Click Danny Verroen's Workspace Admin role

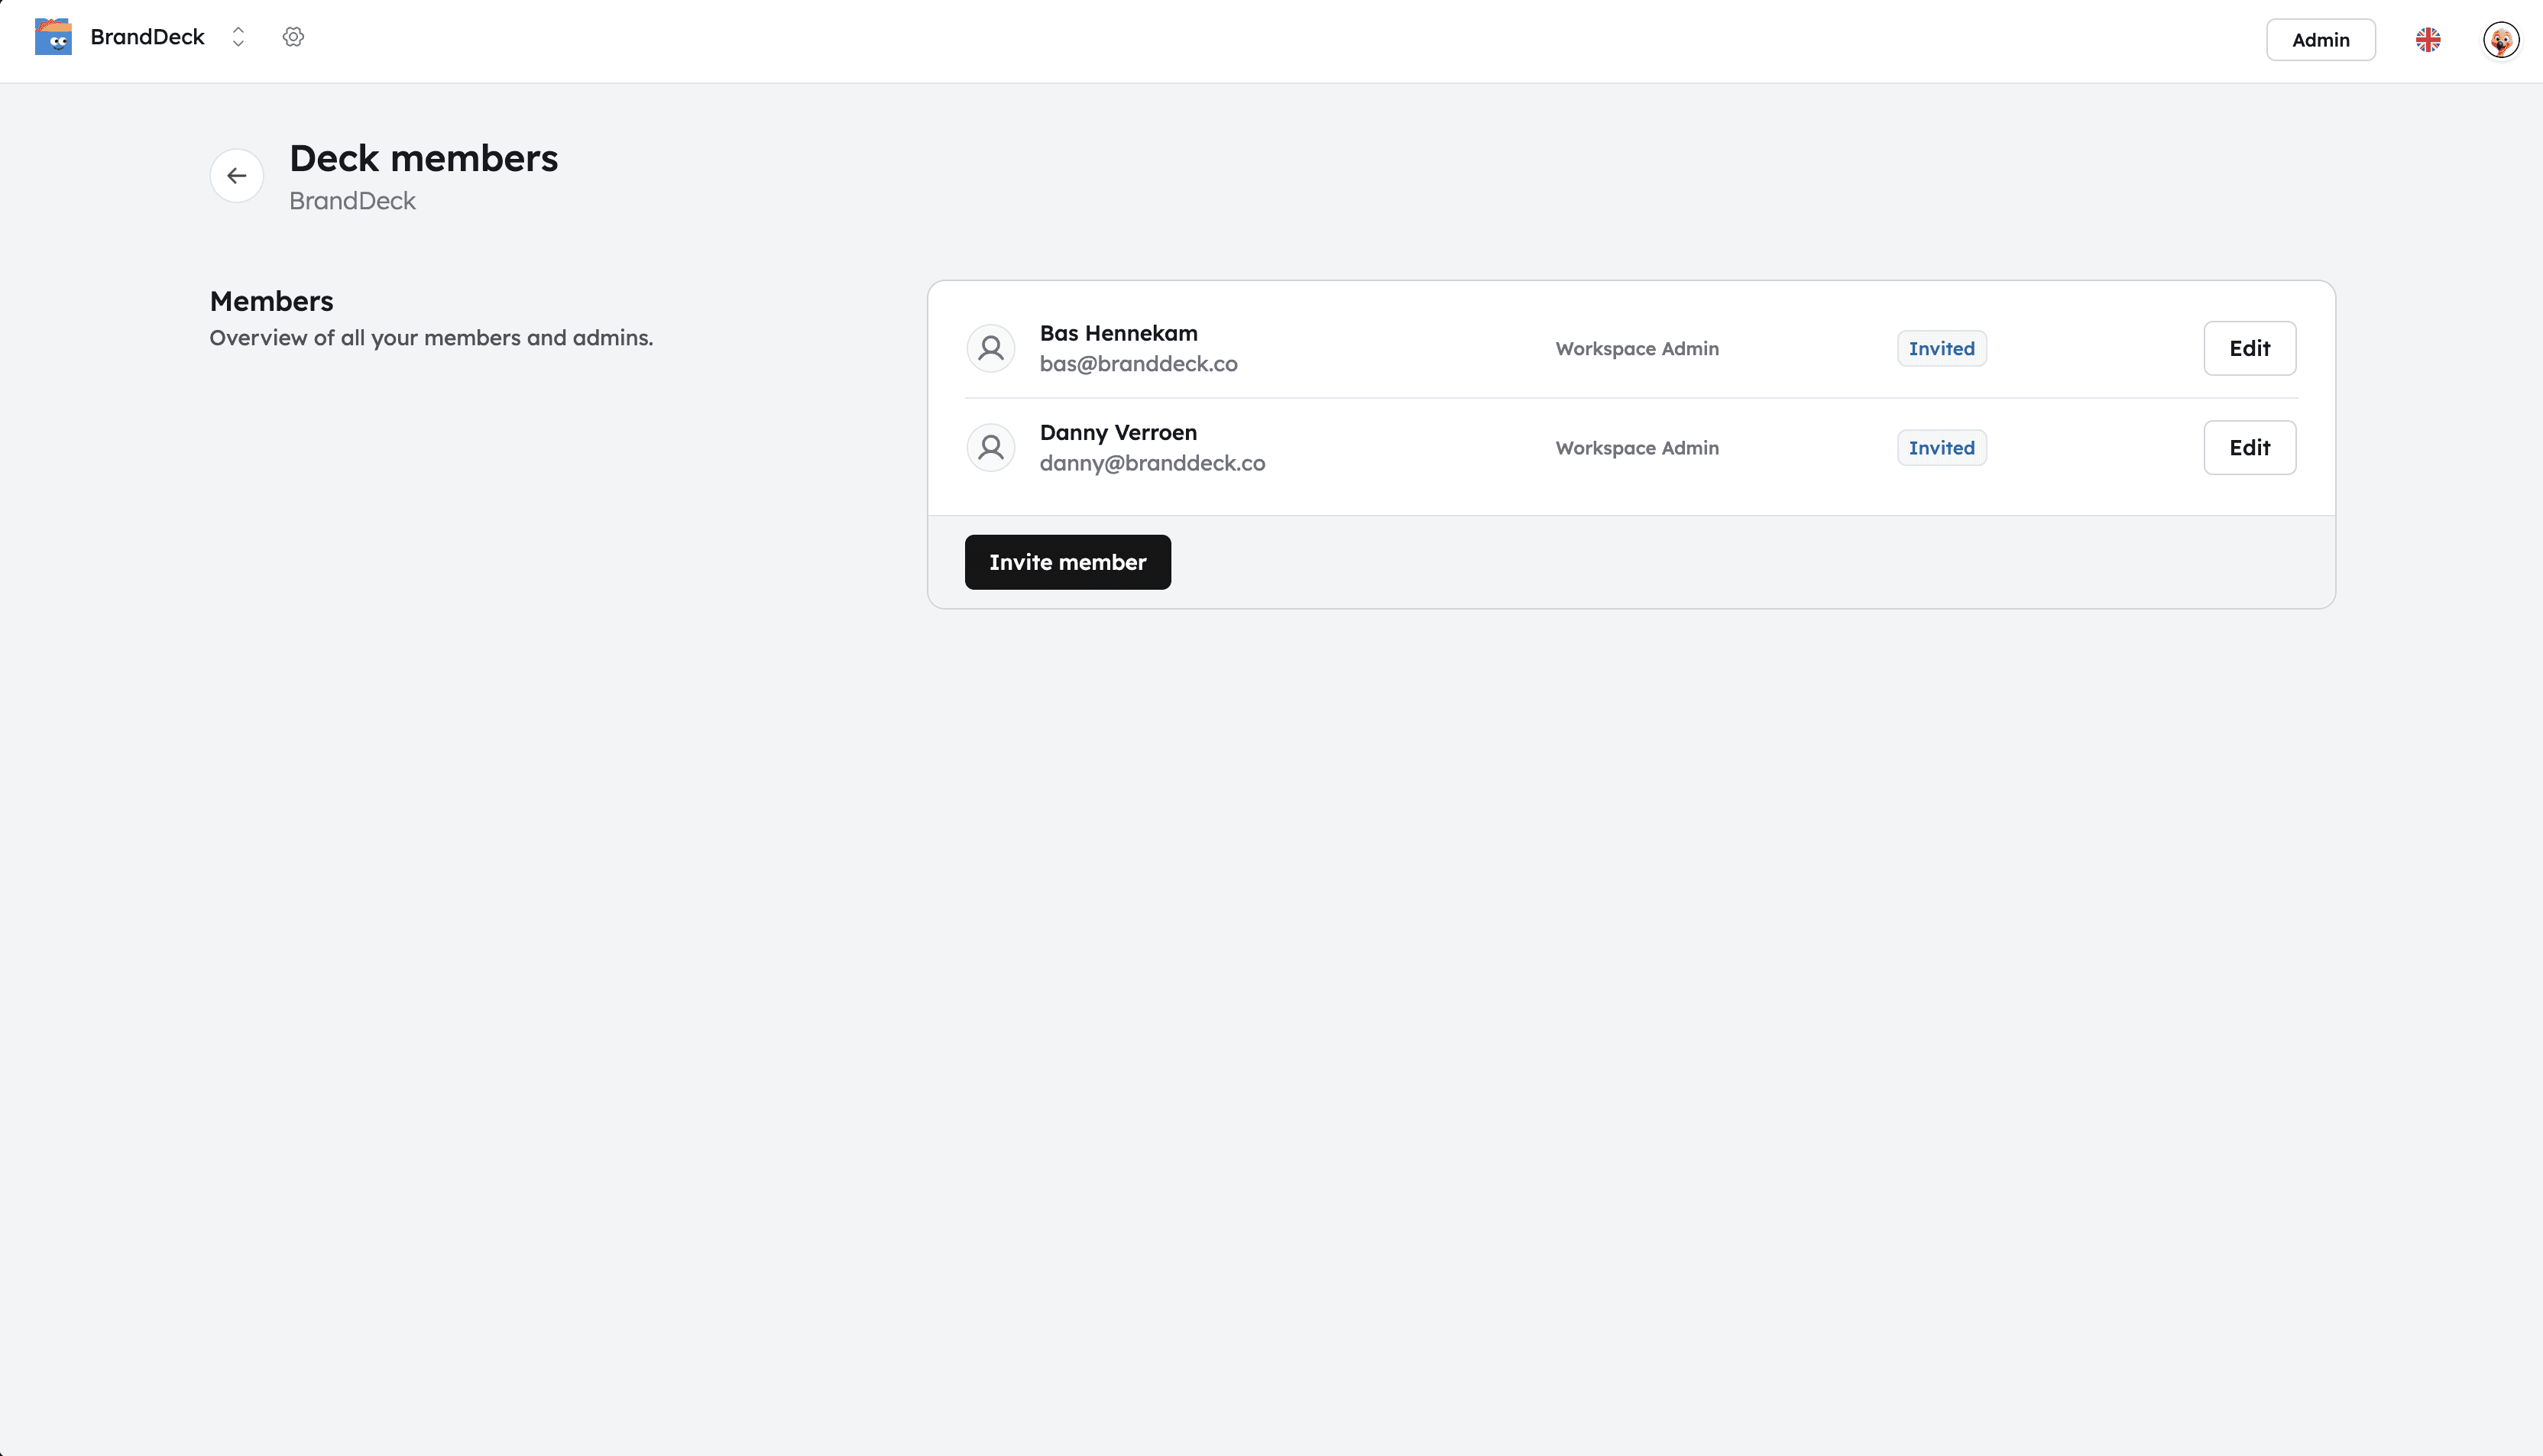(1636, 447)
